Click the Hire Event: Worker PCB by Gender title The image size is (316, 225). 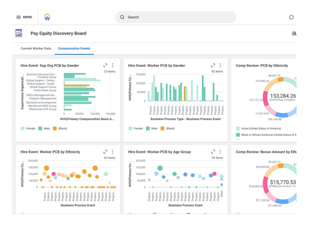coord(157,65)
